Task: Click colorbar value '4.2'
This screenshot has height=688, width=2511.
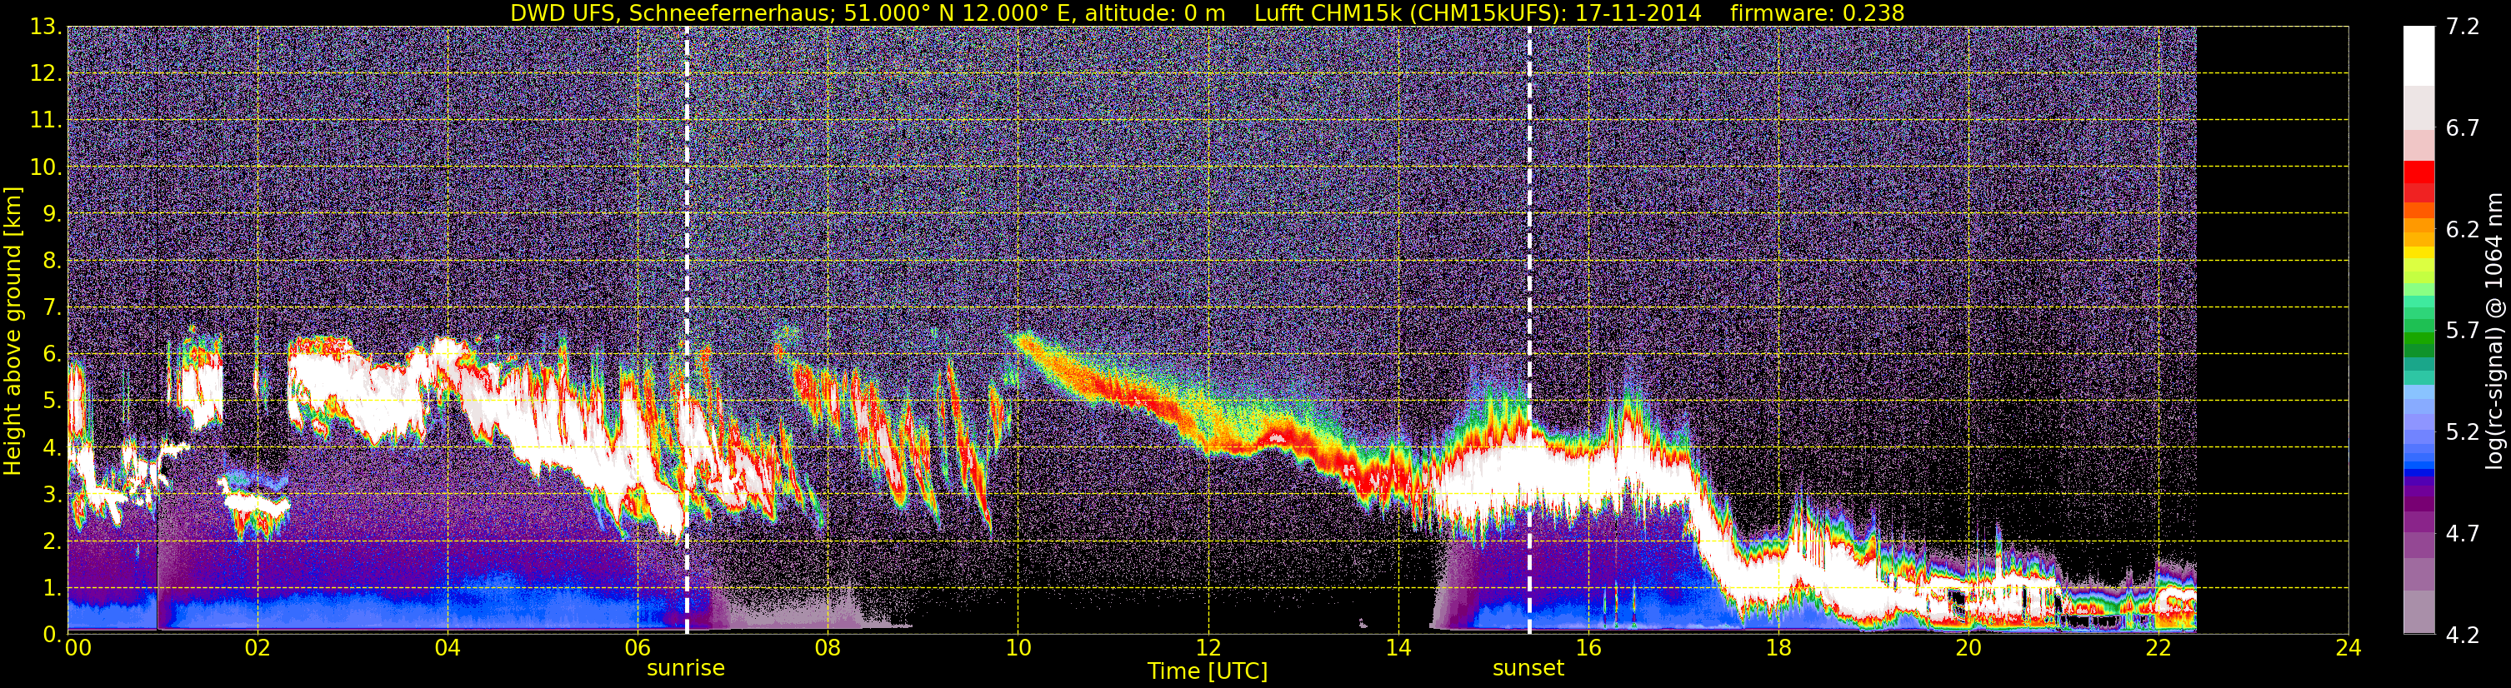Action: coord(2463,636)
